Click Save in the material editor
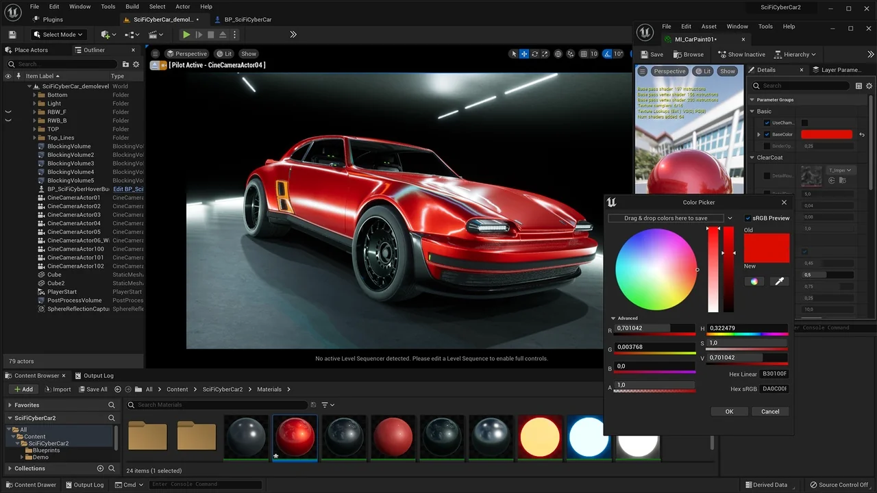 coord(652,54)
